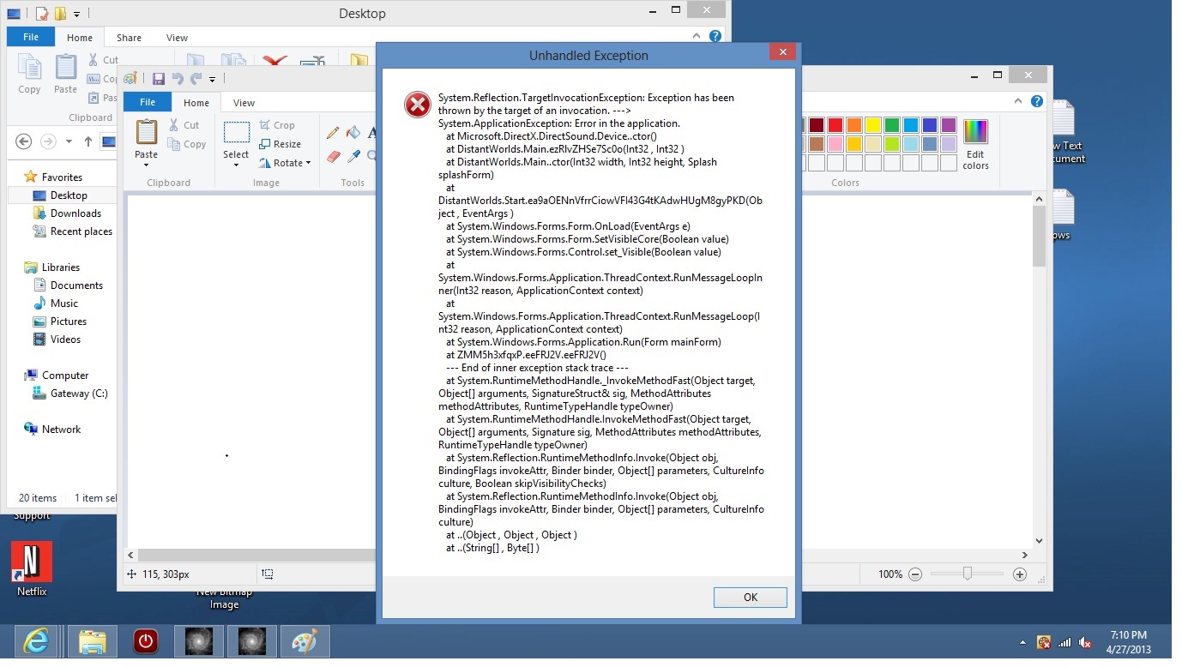Pick the yellow color swatch in Paint

pos(872,125)
